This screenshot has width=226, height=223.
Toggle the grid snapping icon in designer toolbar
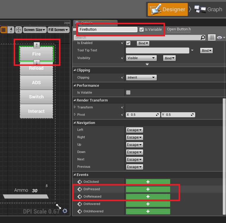[4, 30]
